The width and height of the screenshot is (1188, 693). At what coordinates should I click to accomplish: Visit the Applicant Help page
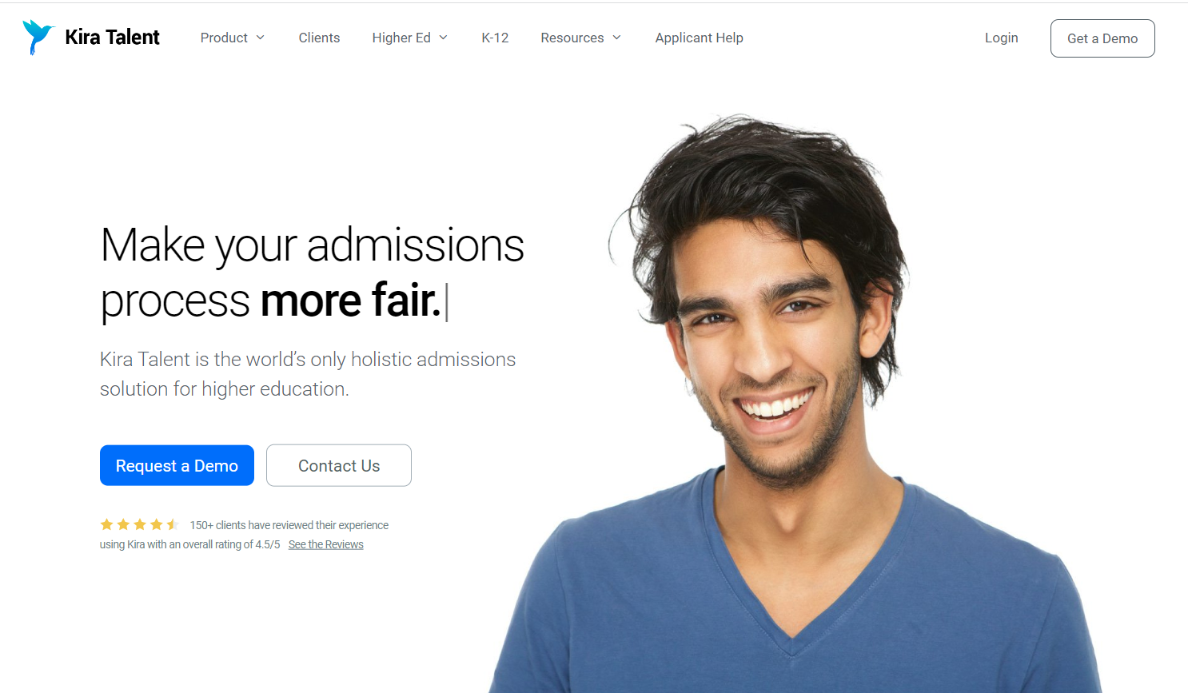tap(699, 38)
